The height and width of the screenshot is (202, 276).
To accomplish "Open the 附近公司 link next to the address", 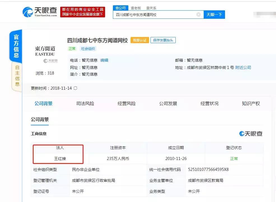I will 243,67.
